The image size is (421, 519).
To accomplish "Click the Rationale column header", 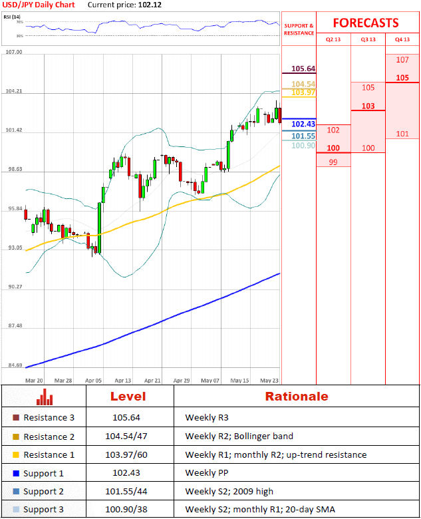I will 297,397.
